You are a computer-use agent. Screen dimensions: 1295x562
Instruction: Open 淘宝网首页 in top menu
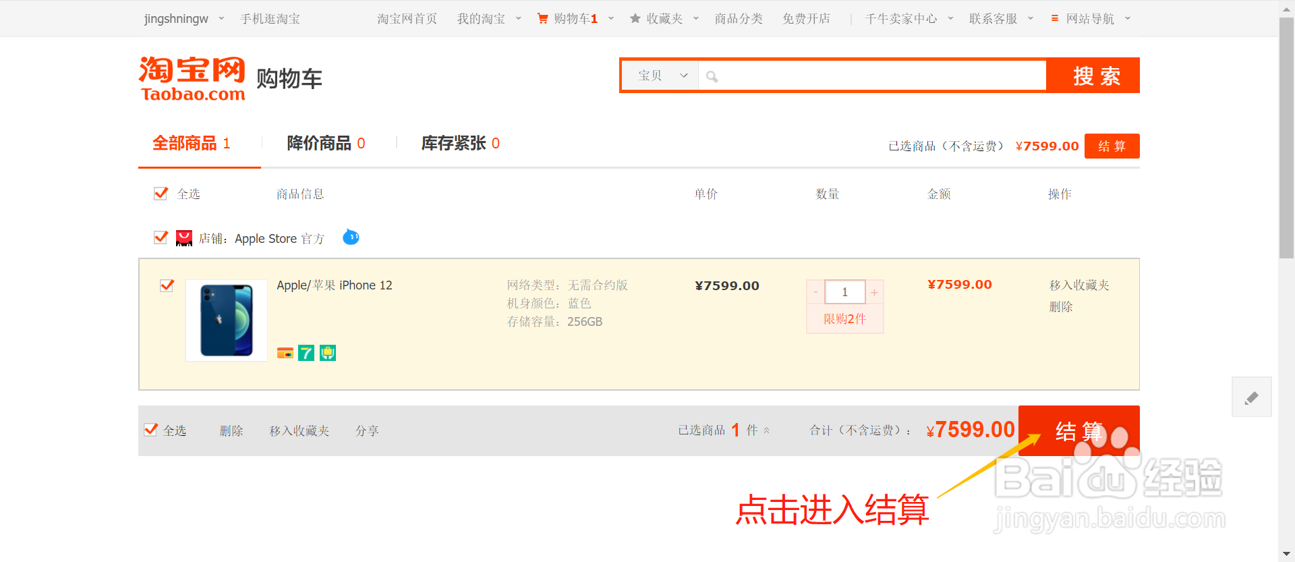pyautogui.click(x=407, y=19)
